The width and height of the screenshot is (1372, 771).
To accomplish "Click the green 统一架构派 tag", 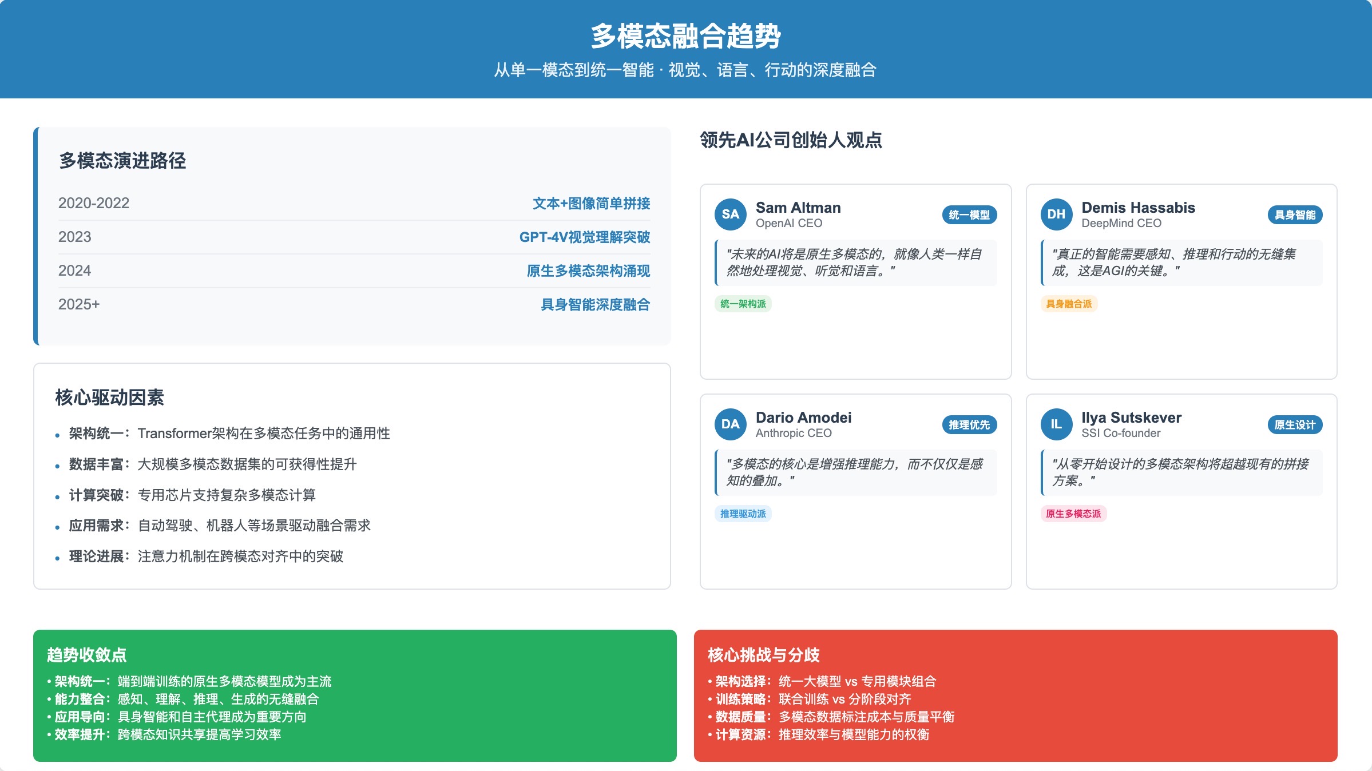I will tap(743, 304).
